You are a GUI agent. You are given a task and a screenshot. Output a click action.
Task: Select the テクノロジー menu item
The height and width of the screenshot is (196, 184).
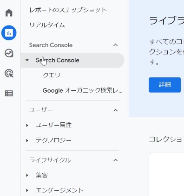(53, 140)
